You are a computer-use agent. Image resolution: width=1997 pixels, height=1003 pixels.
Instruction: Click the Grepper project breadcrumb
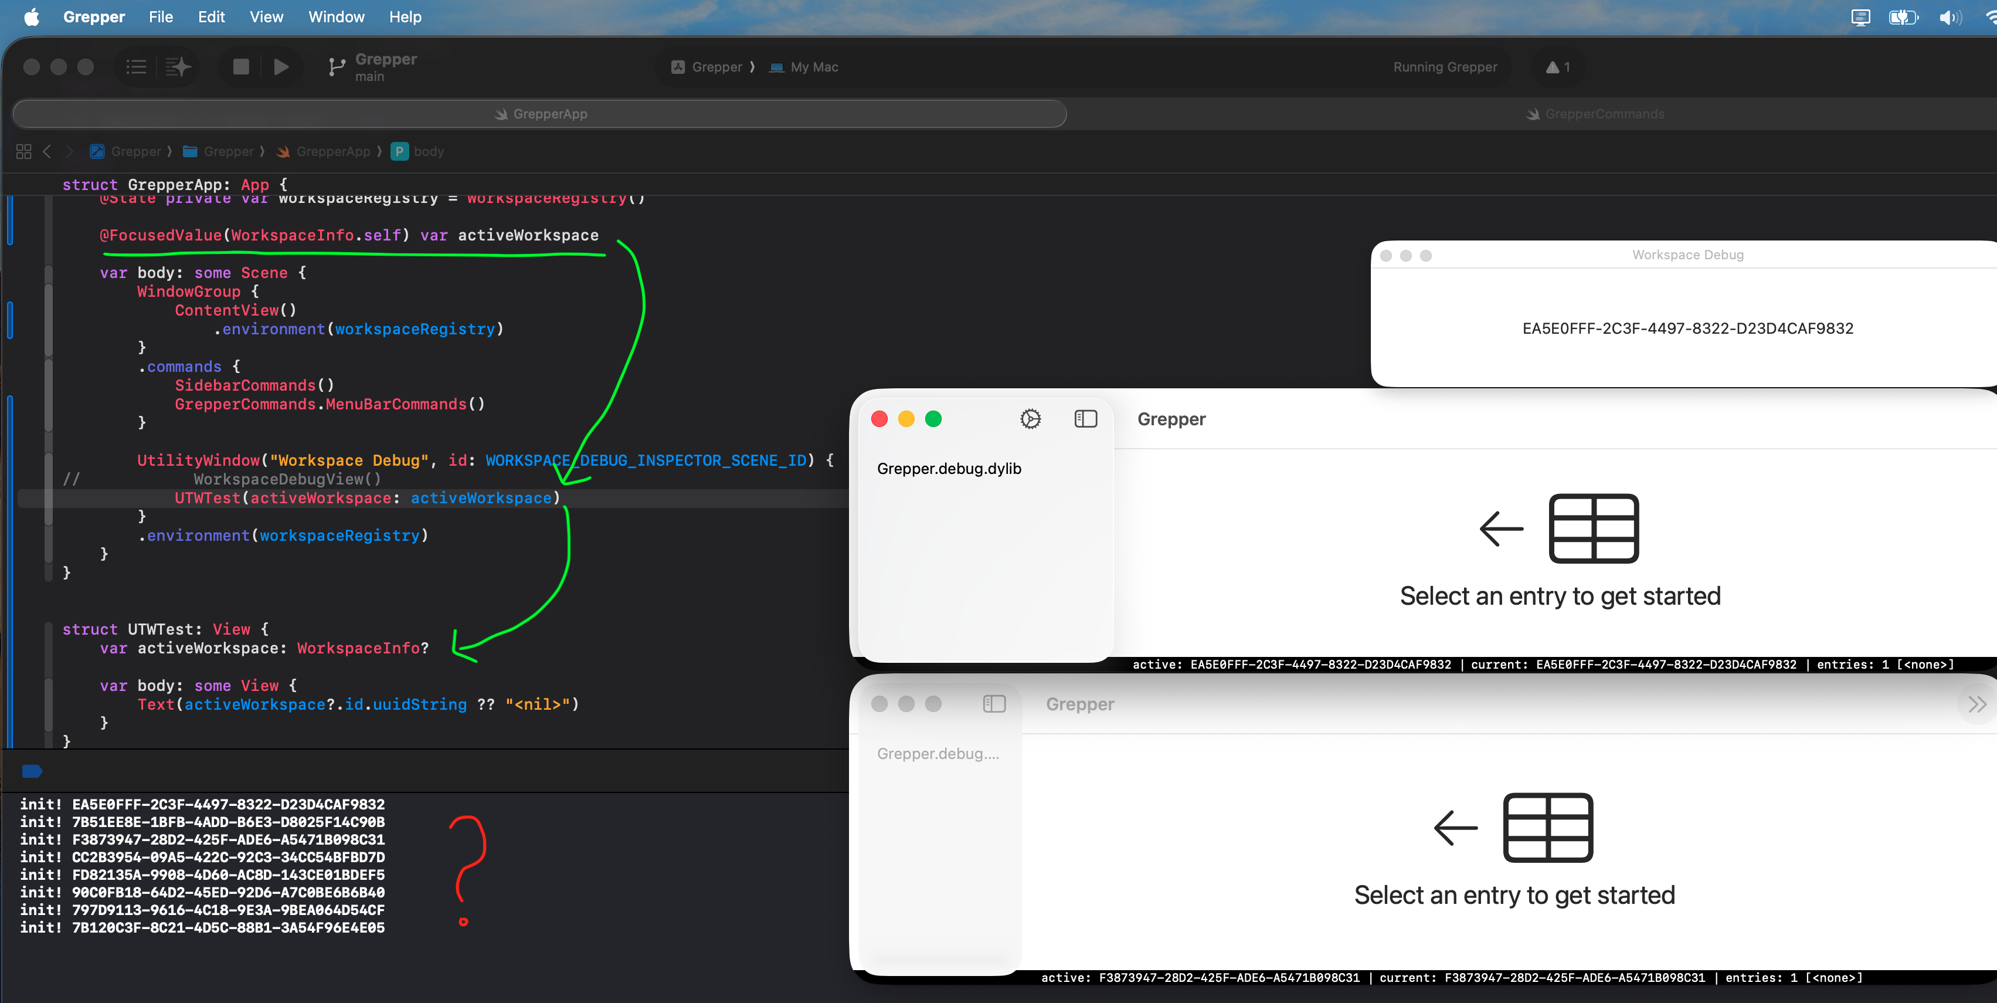pos(125,151)
